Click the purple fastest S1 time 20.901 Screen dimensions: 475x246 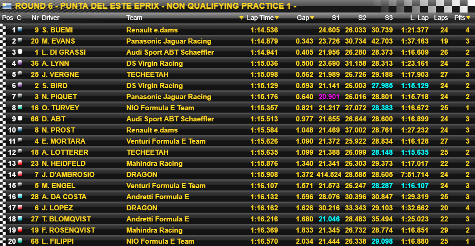[329, 97]
